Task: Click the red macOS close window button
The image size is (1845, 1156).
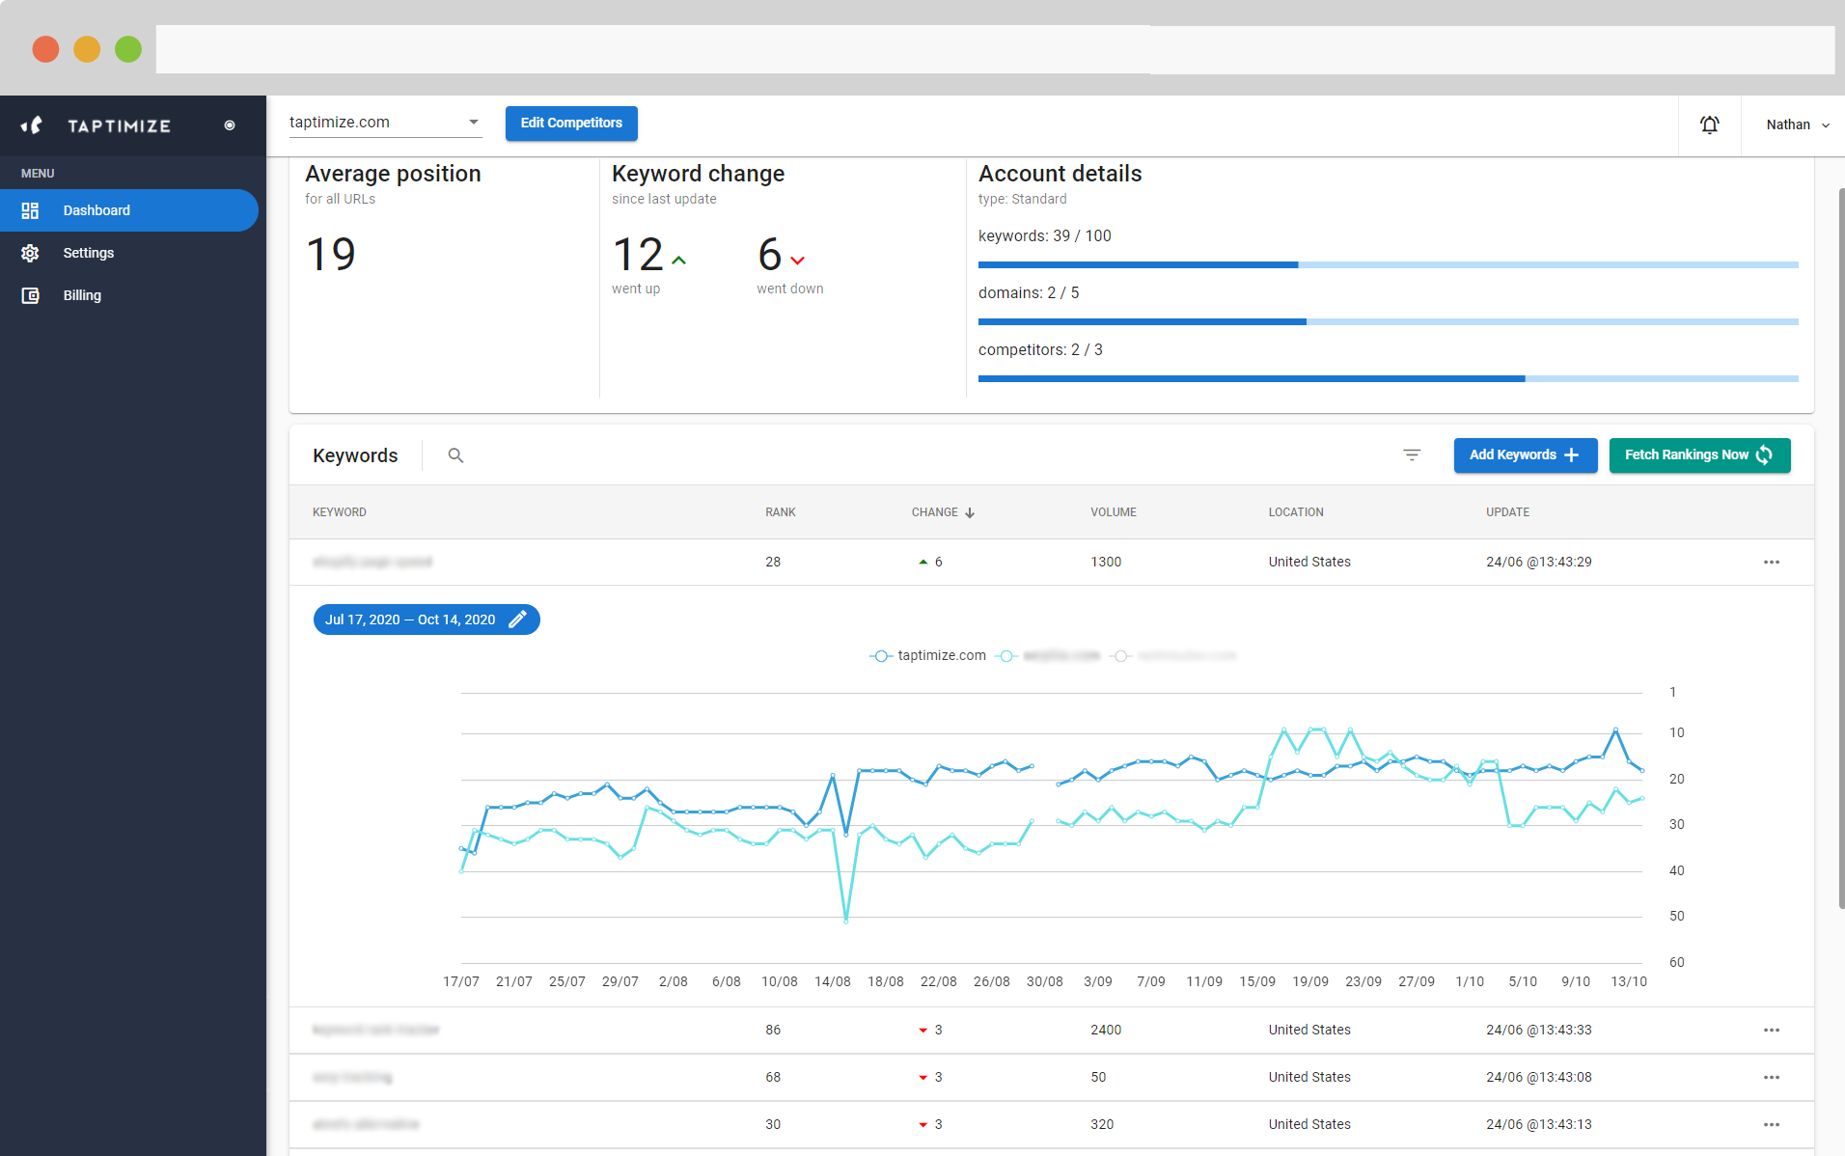Action: click(45, 49)
